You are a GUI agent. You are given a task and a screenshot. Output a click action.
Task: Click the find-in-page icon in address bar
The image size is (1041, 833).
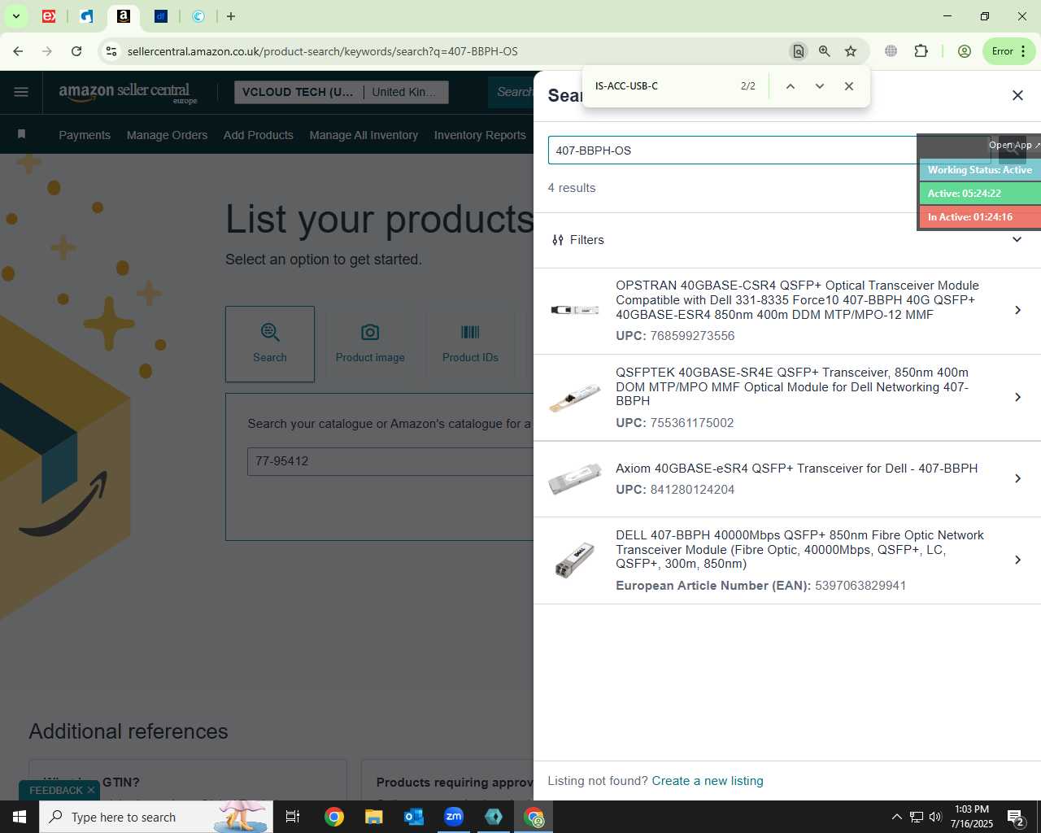(x=799, y=51)
